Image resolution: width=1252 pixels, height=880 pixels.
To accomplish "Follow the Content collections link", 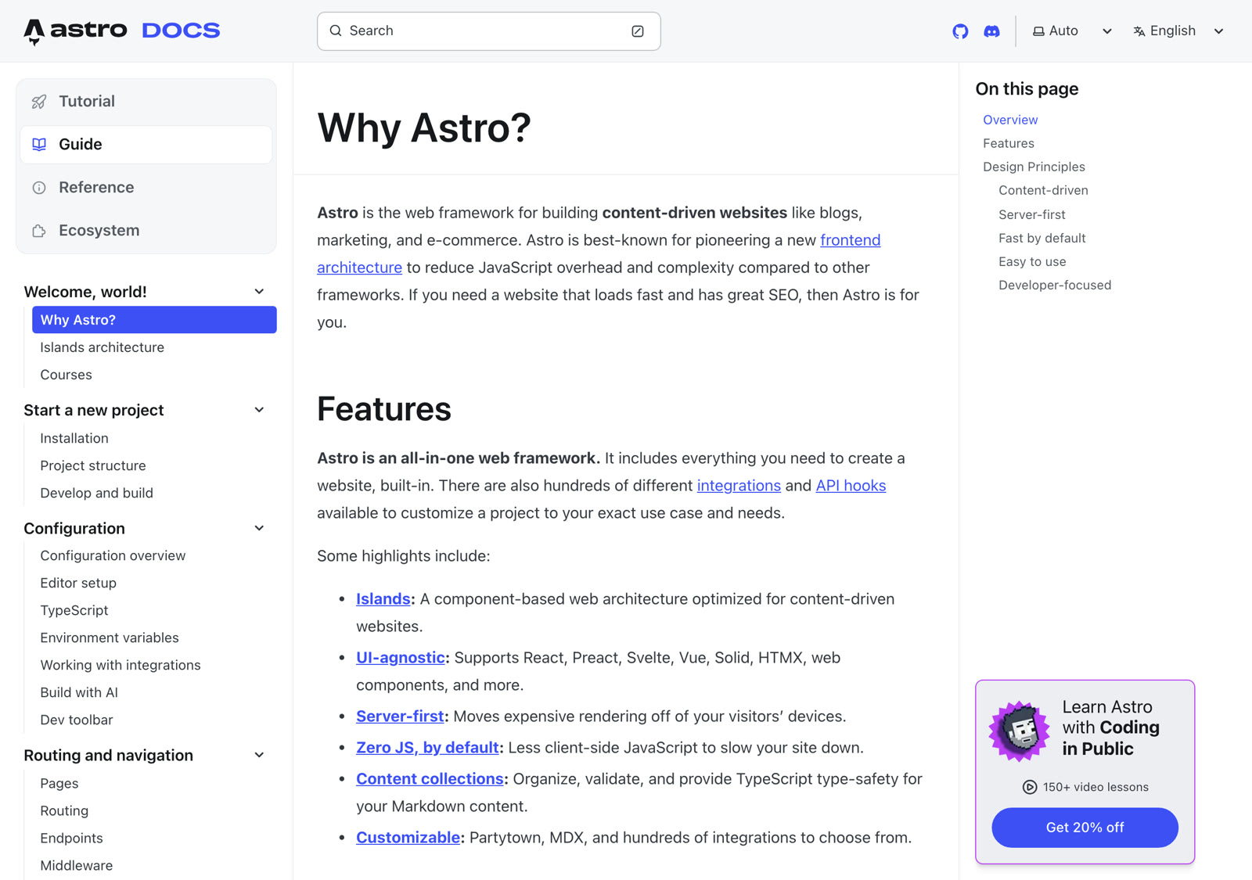I will point(430,779).
